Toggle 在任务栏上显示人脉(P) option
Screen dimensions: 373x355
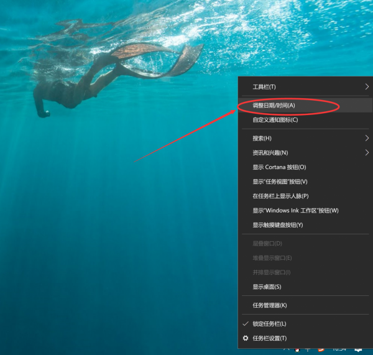click(305, 196)
